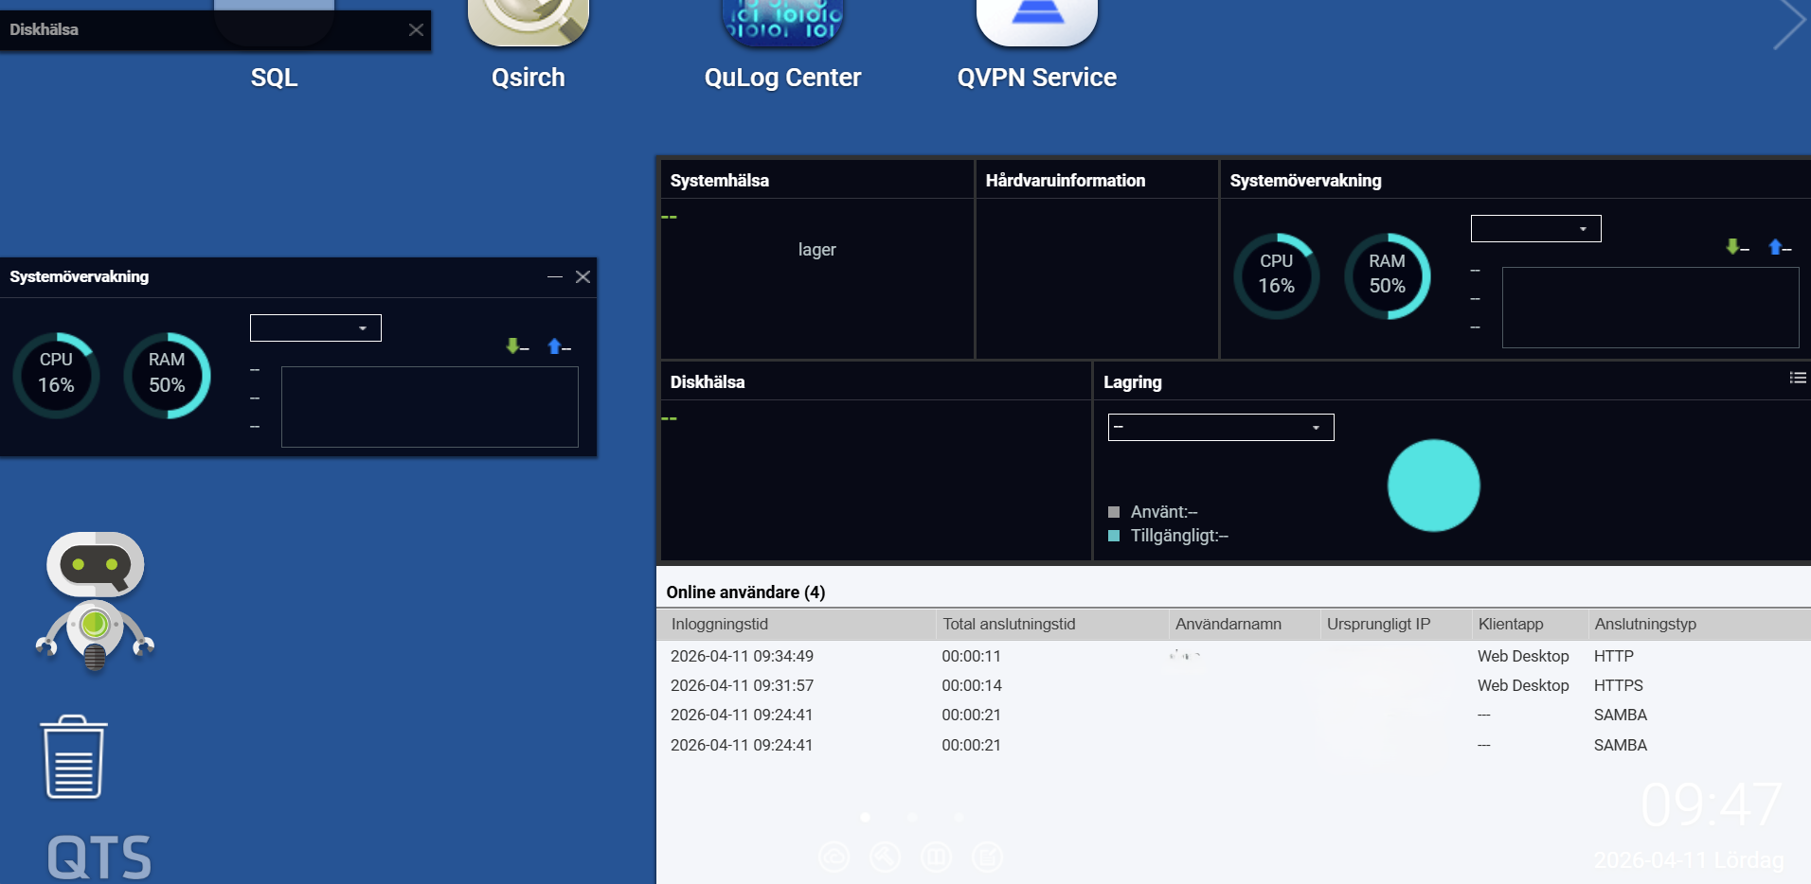
Task: Minimize the floating Systemövervakning widget
Action: (x=554, y=277)
